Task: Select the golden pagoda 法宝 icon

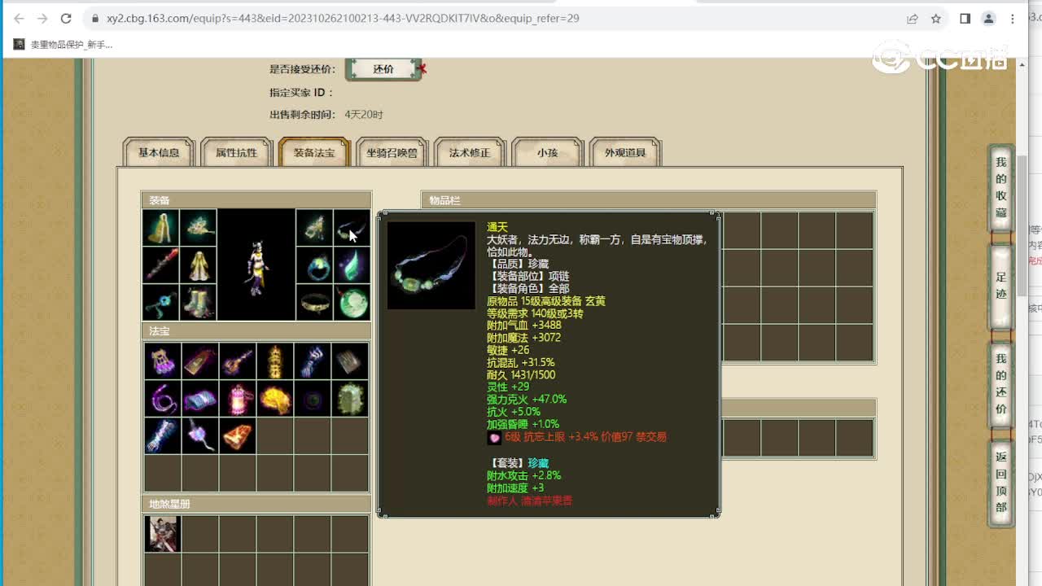Action: tap(275, 361)
